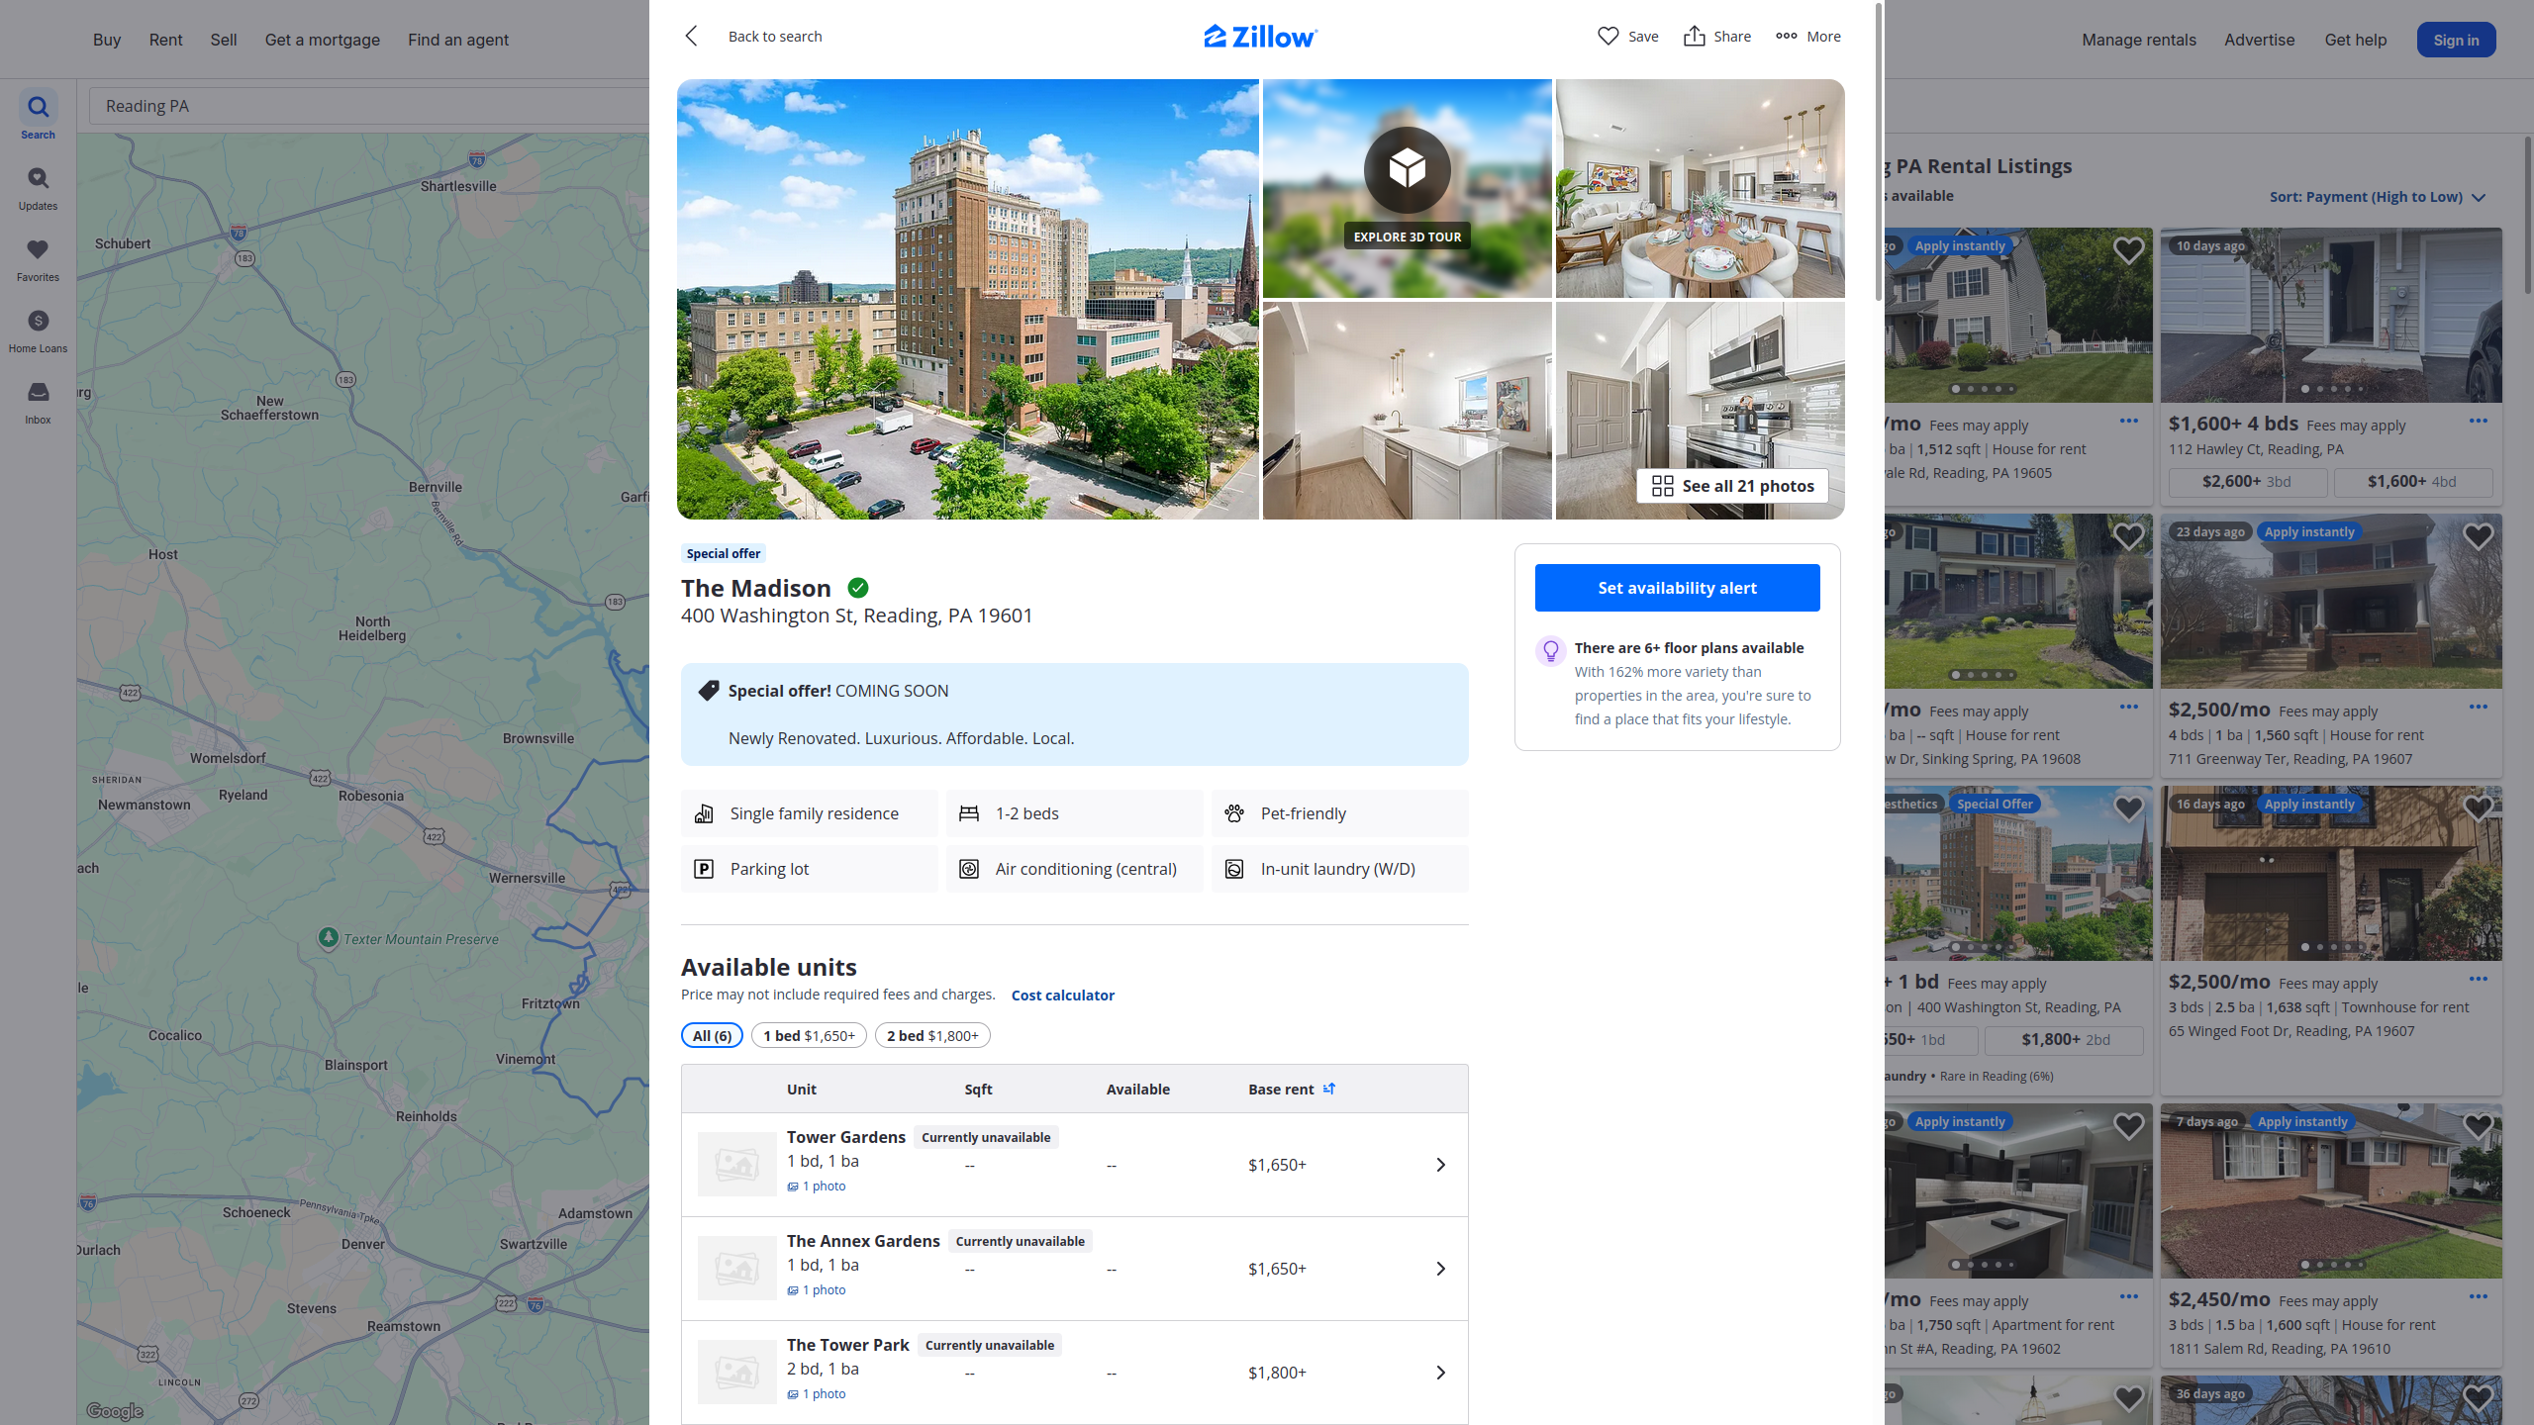Filter units by 2 bed $1,800+
2534x1425 pixels.
(932, 1035)
